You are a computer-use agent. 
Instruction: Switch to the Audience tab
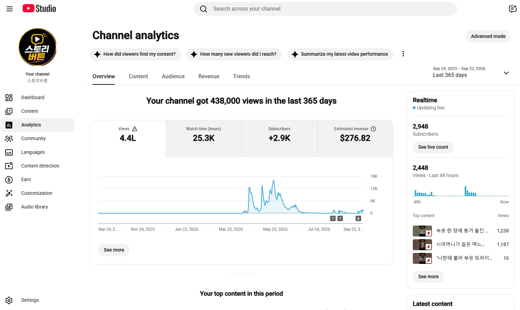[173, 77]
